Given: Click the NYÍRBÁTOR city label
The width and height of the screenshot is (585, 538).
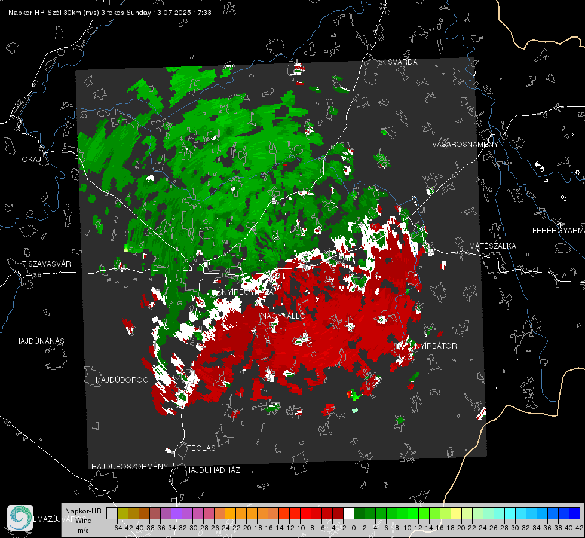Looking at the screenshot, I should click(x=436, y=346).
